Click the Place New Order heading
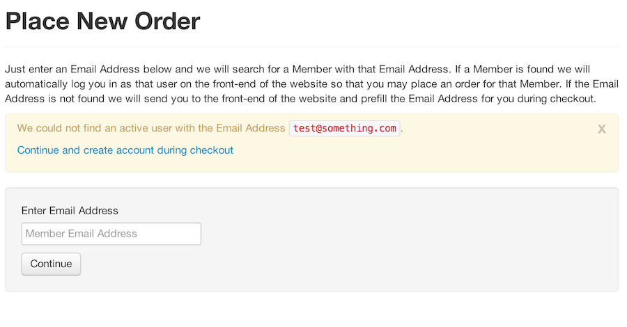The height and width of the screenshot is (327, 627). pos(102,22)
